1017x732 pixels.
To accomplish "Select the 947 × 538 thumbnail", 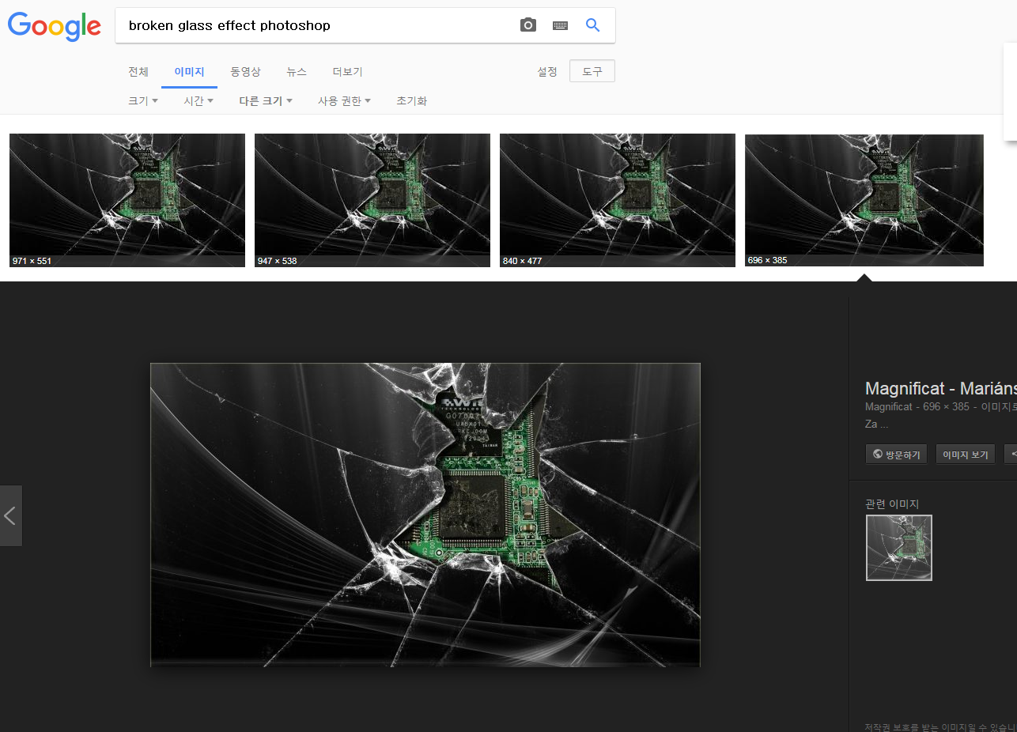I will tap(372, 200).
